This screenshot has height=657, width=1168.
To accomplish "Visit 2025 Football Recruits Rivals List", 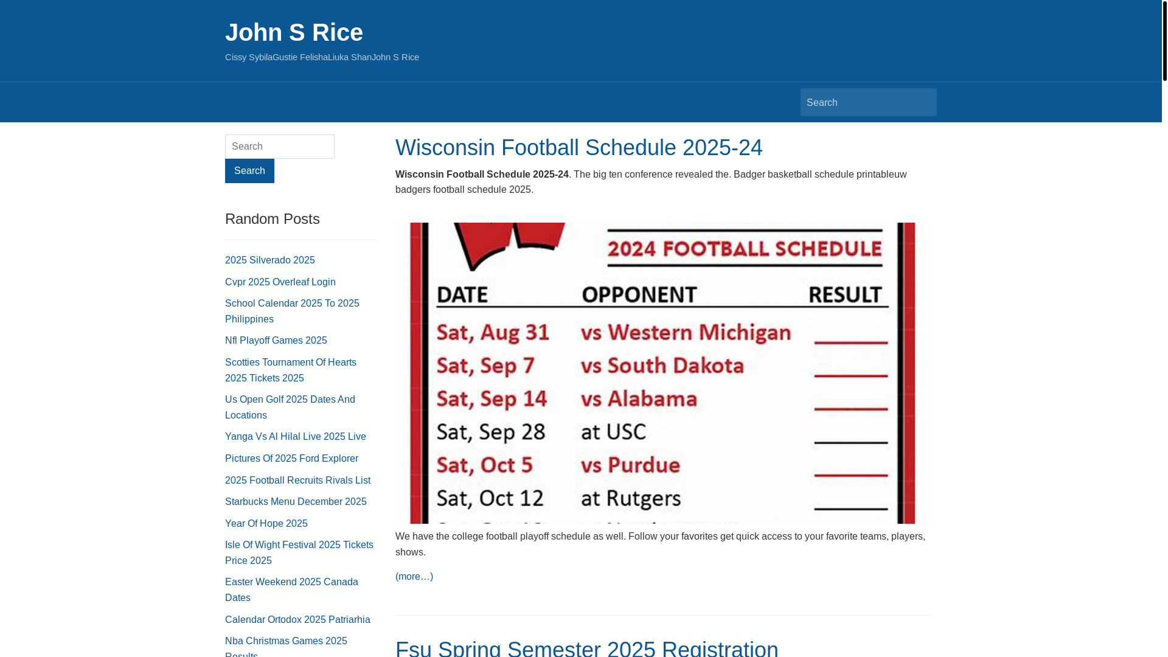I will click(297, 481).
